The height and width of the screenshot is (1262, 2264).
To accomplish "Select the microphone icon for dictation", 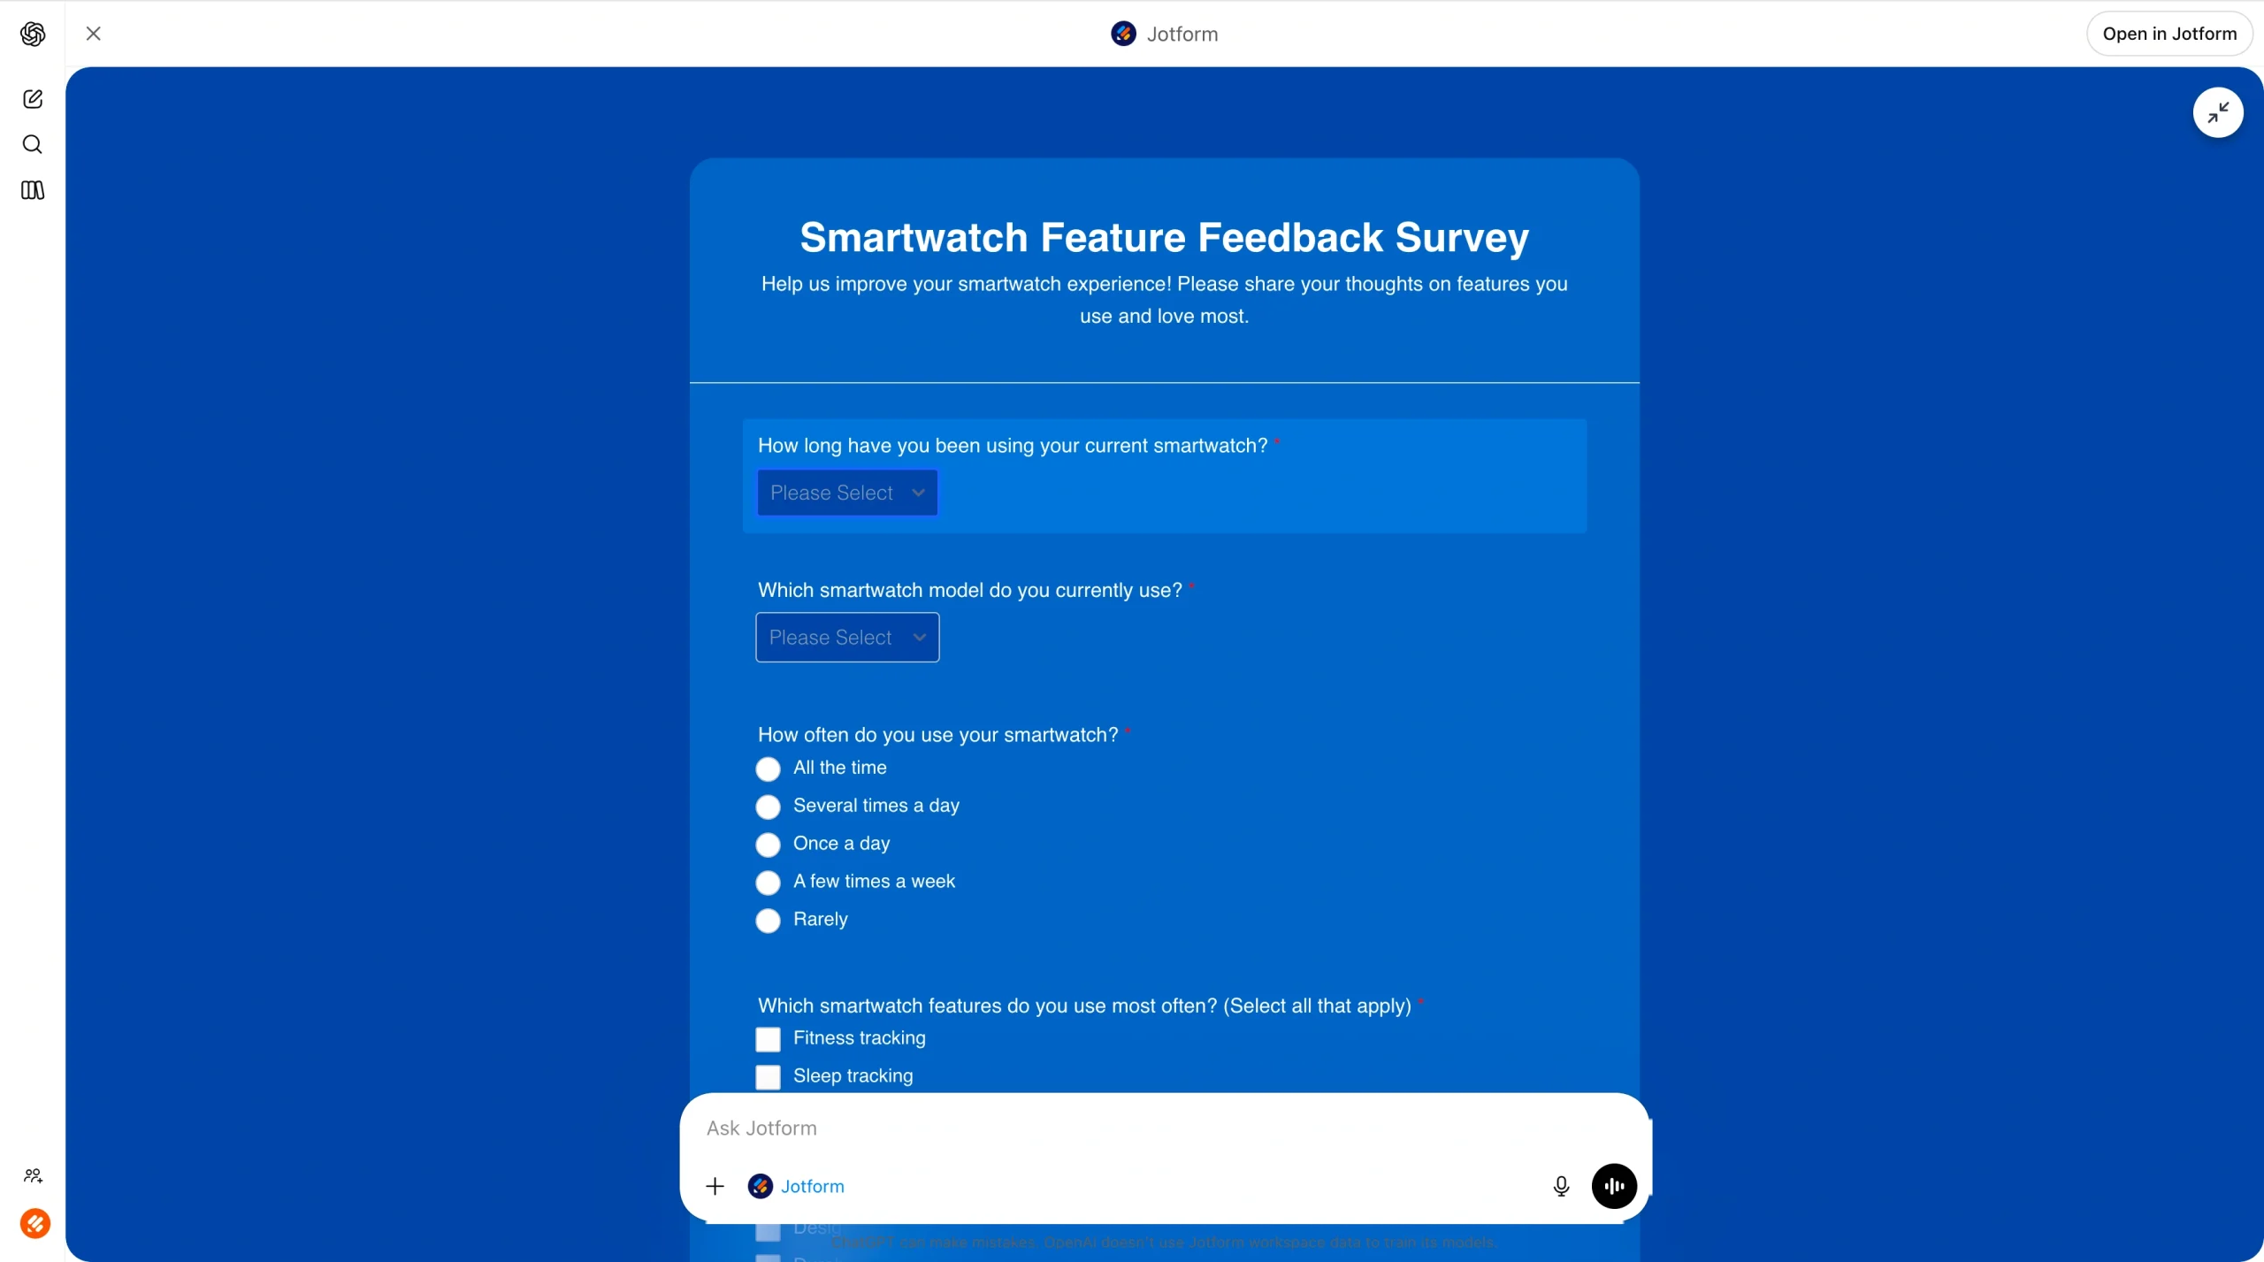I will click(x=1560, y=1186).
